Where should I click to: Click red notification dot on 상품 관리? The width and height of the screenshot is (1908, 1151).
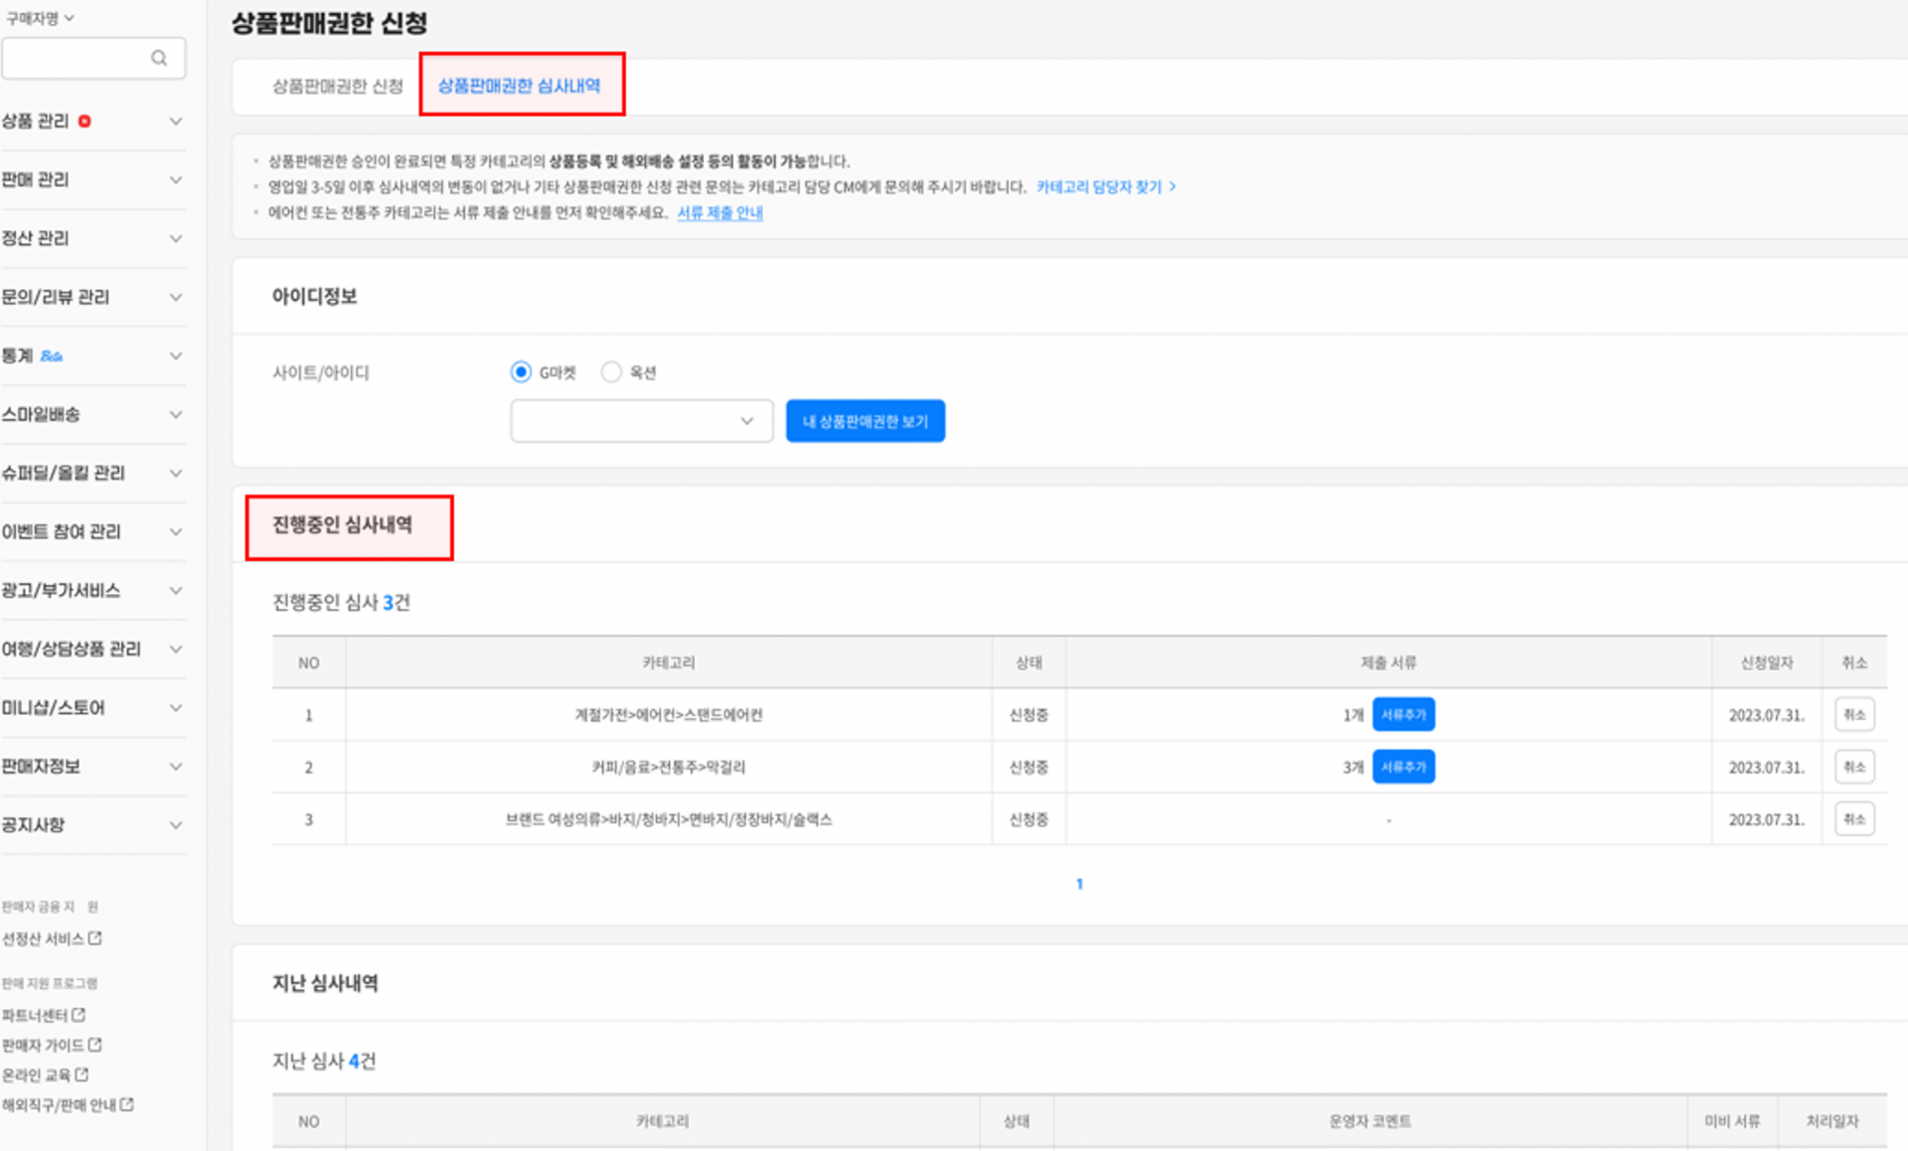[x=84, y=121]
